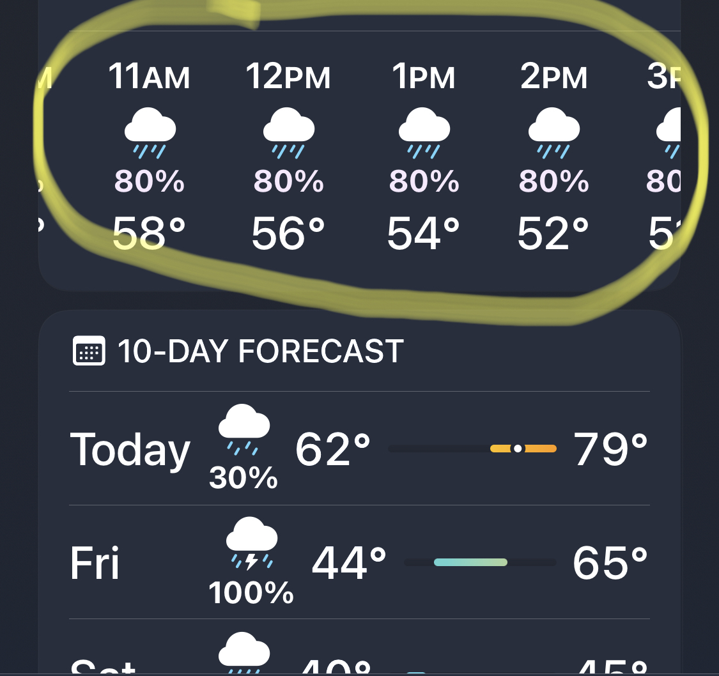Tap the 12PM rain cloud icon
The height and width of the screenshot is (676, 719).
click(x=288, y=133)
